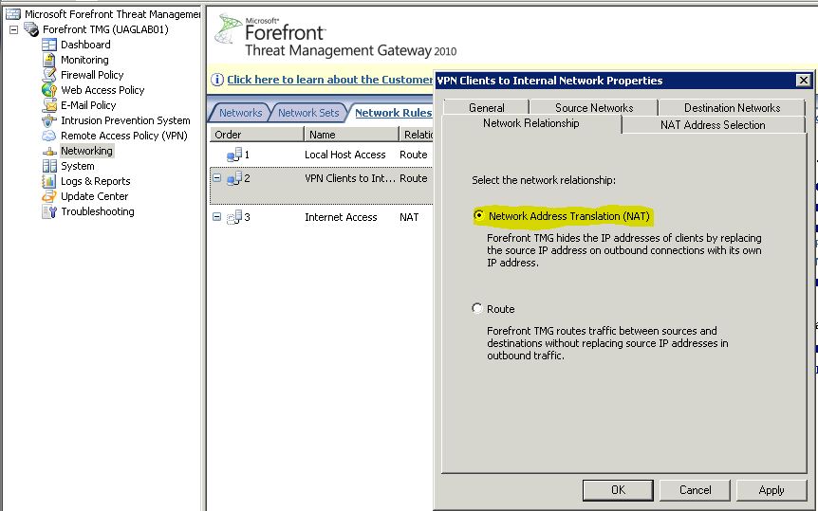Switch to the Network Rules tab
818x511 pixels.
coord(392,113)
